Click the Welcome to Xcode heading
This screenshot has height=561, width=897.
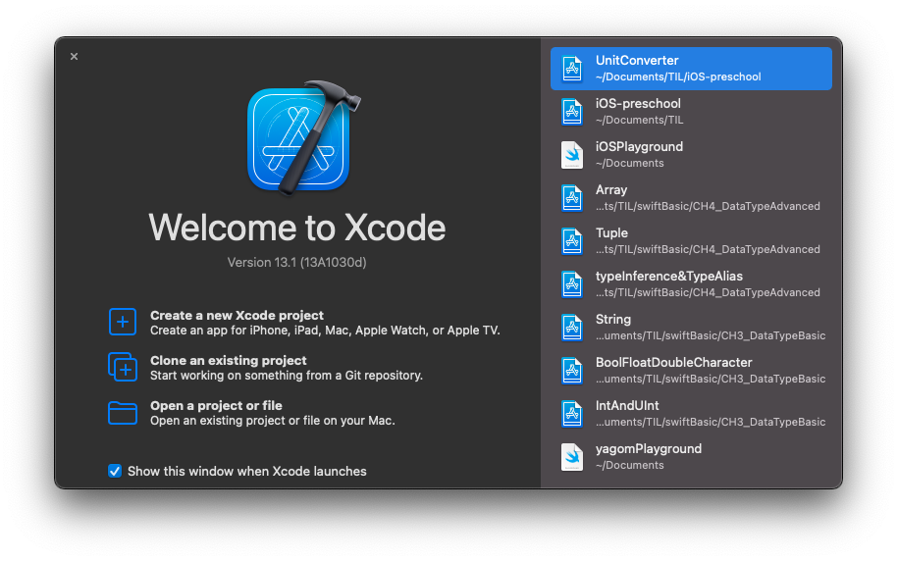pyautogui.click(x=297, y=228)
